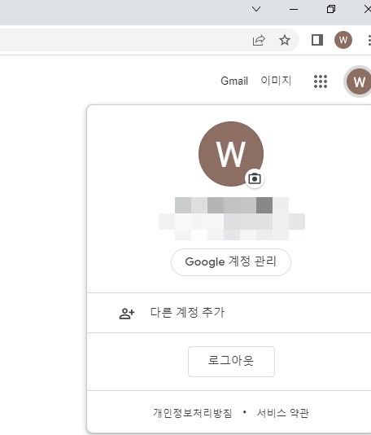Open the 이미지 link

coord(276,81)
